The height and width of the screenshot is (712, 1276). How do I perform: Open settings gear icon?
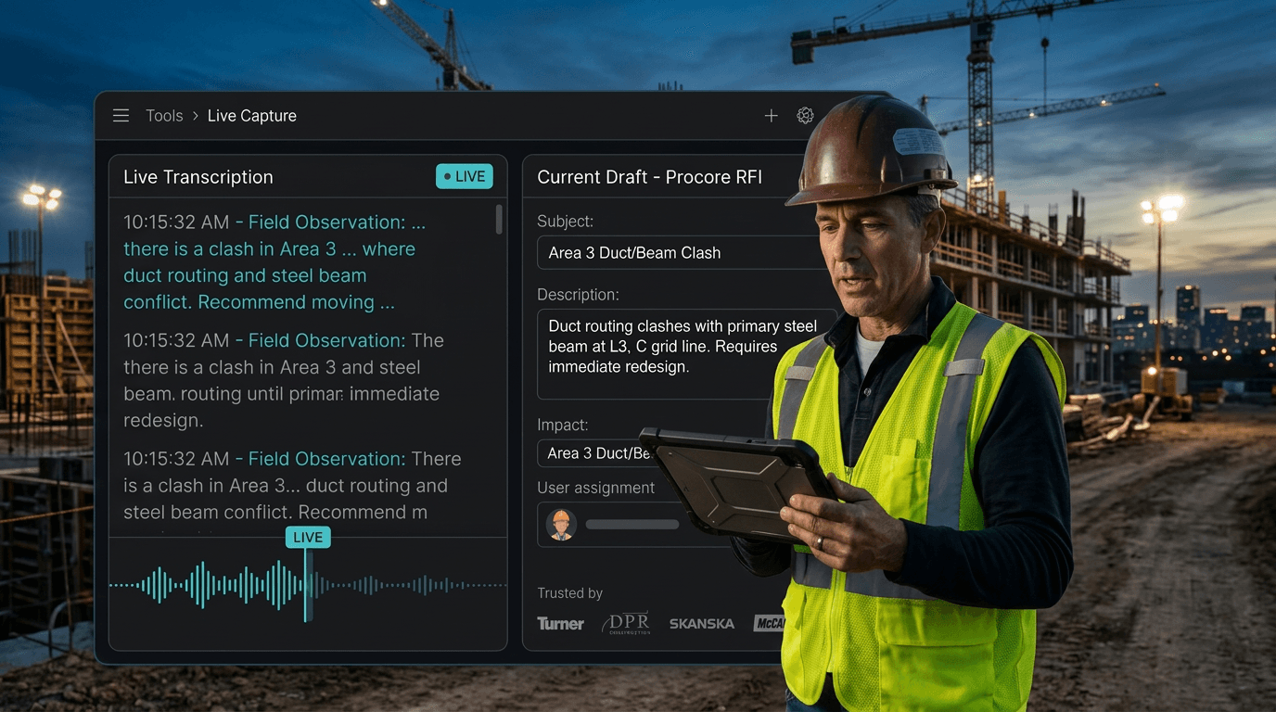pyautogui.click(x=805, y=116)
